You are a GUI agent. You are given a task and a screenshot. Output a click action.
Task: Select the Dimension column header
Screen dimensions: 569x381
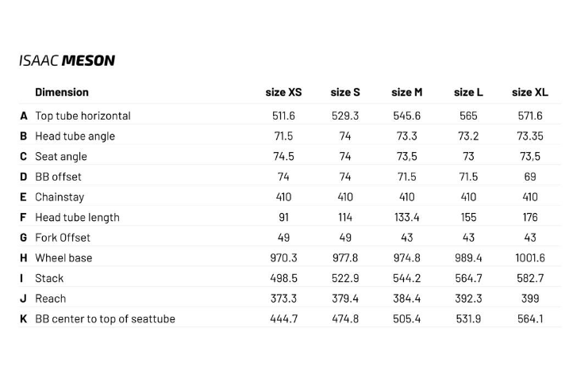coord(62,93)
